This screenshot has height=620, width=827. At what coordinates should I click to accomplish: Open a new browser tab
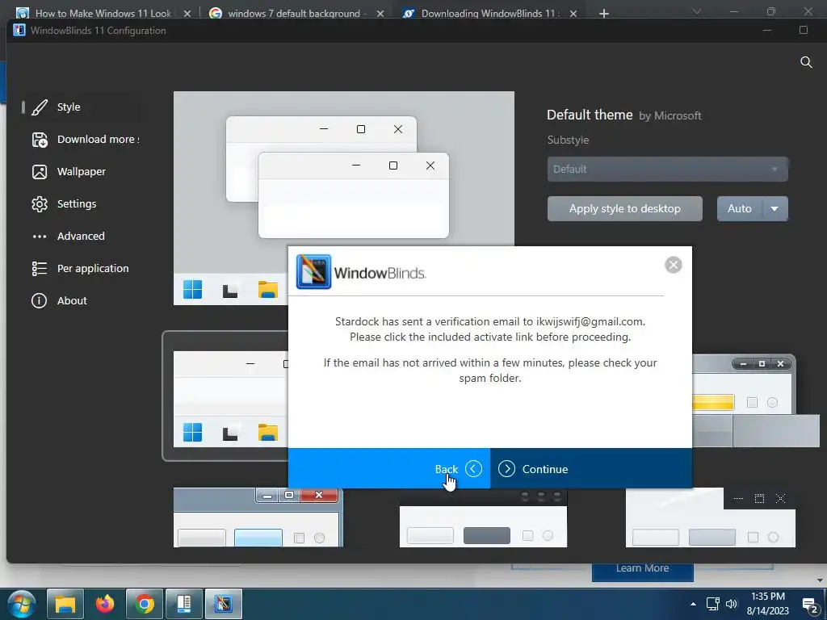point(604,14)
